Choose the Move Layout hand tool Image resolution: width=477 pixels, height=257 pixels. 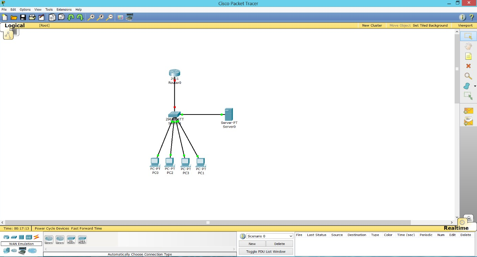pos(468,46)
